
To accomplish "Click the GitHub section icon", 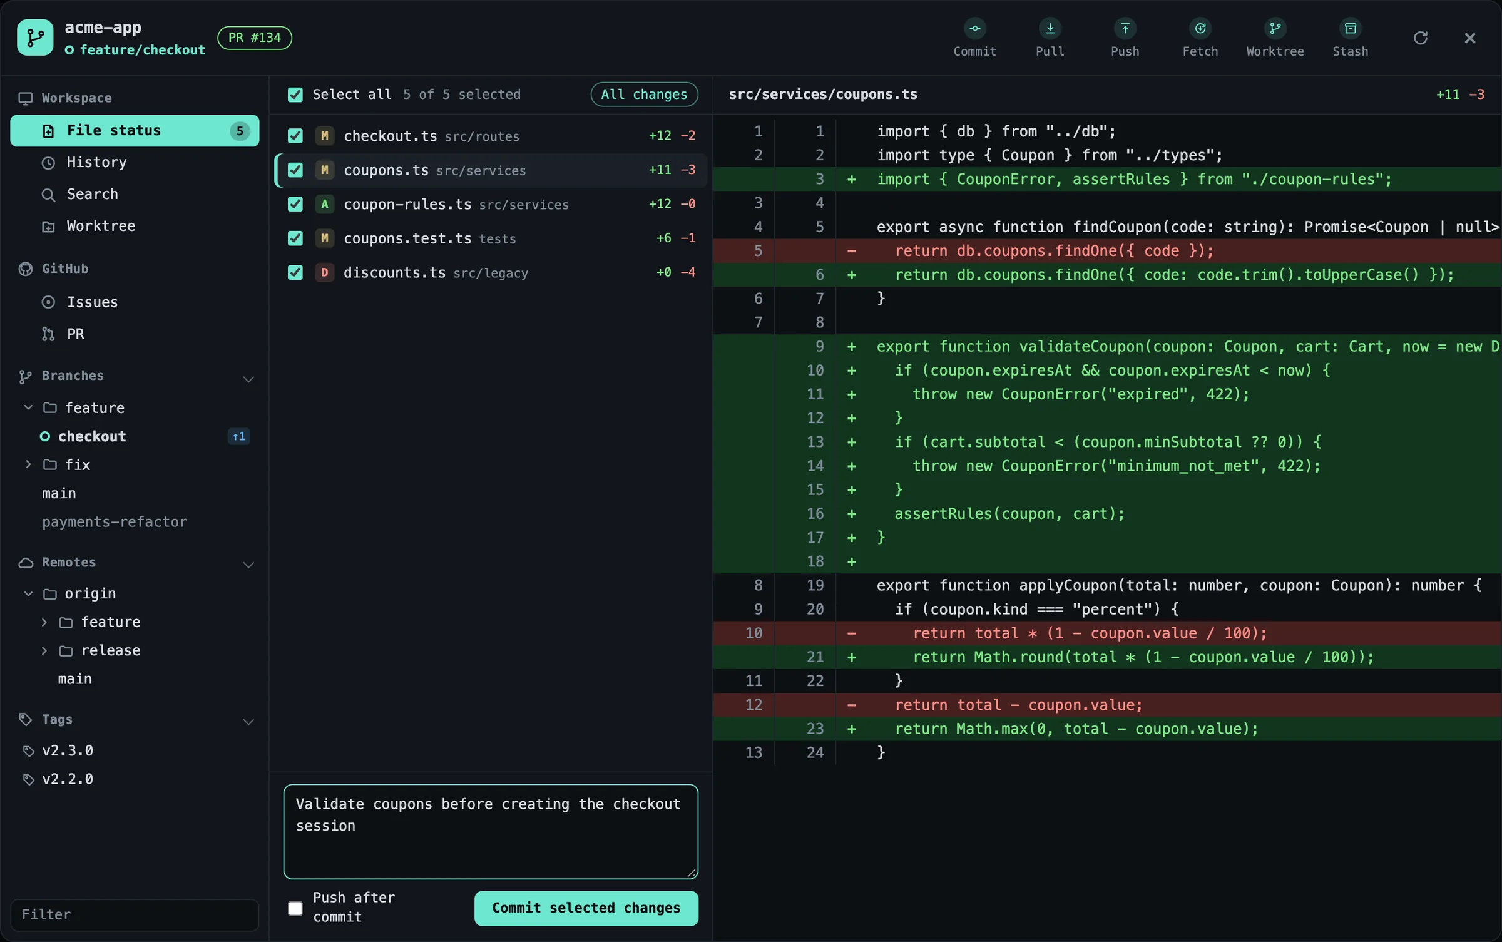I will (26, 269).
